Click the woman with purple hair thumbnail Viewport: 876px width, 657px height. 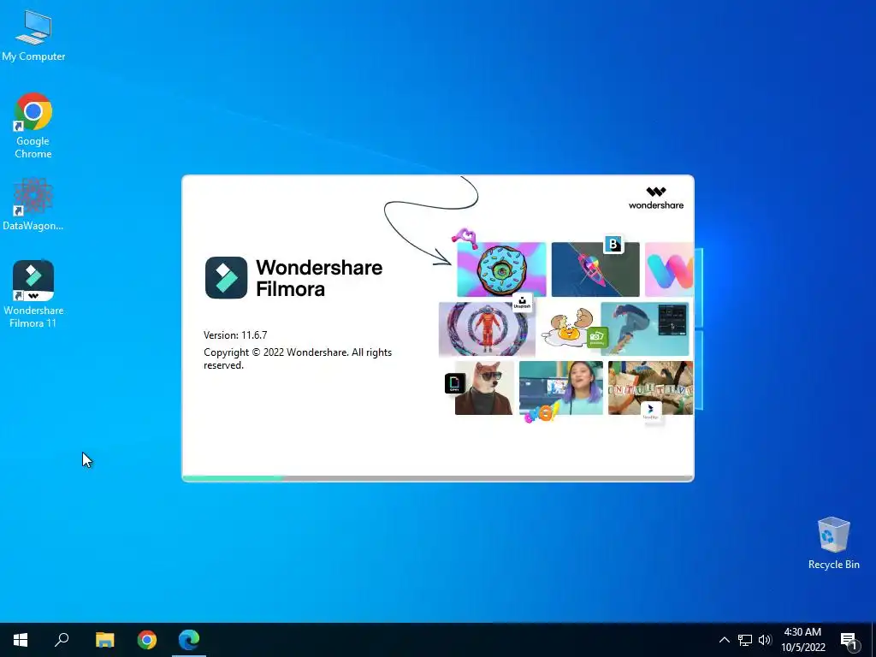coord(561,388)
